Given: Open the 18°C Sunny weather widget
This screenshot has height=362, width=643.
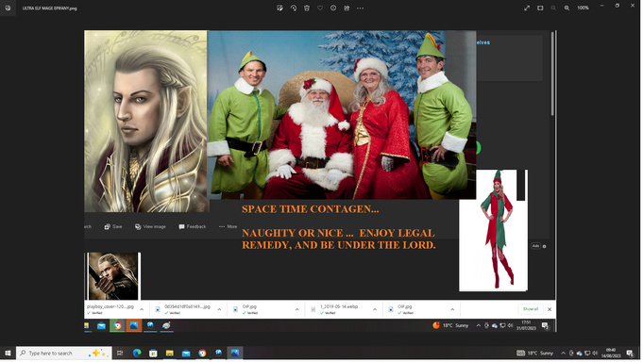Looking at the screenshot, I should coord(535,353).
